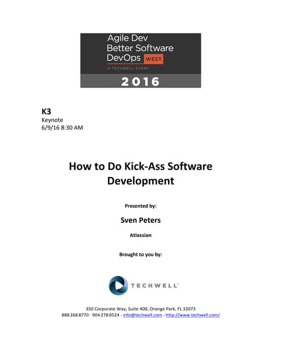Click the address 350 Corporate Way line
Viewport: 281px width, 363px height.
[141, 309]
